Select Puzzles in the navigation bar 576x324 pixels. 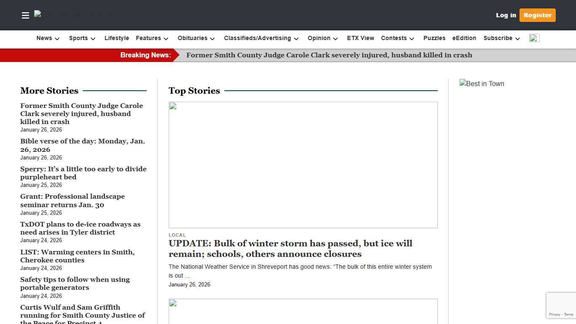pos(434,38)
